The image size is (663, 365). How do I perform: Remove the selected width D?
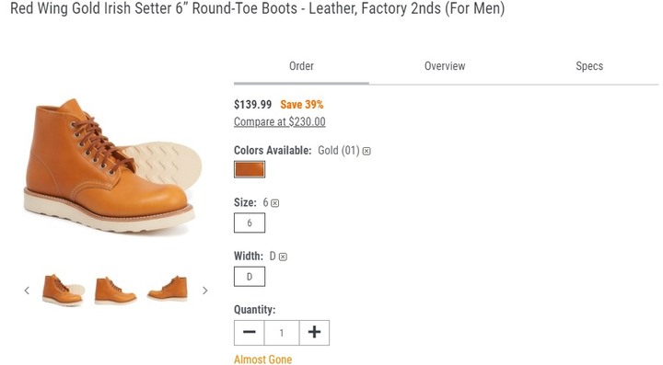(283, 257)
